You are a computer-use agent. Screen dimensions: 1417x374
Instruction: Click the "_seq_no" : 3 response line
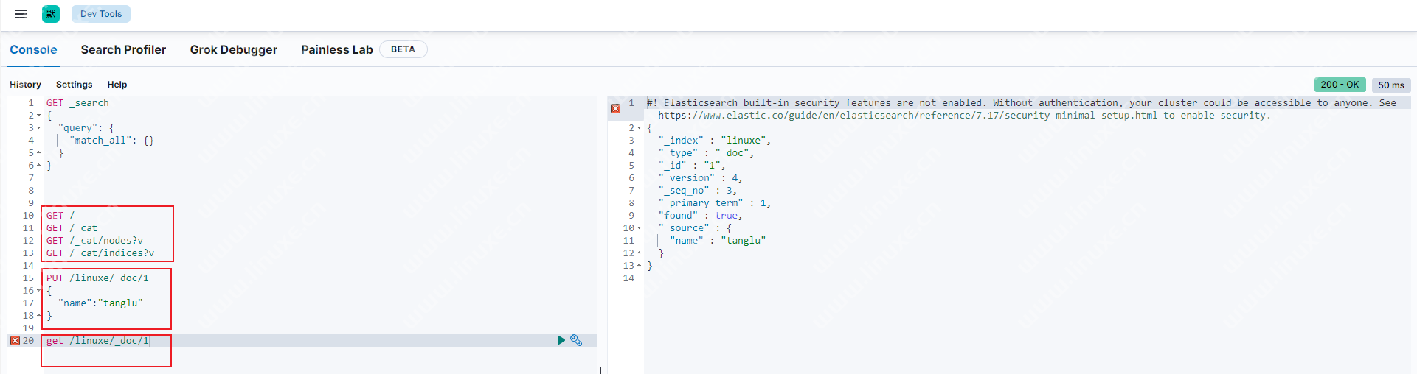tap(698, 191)
